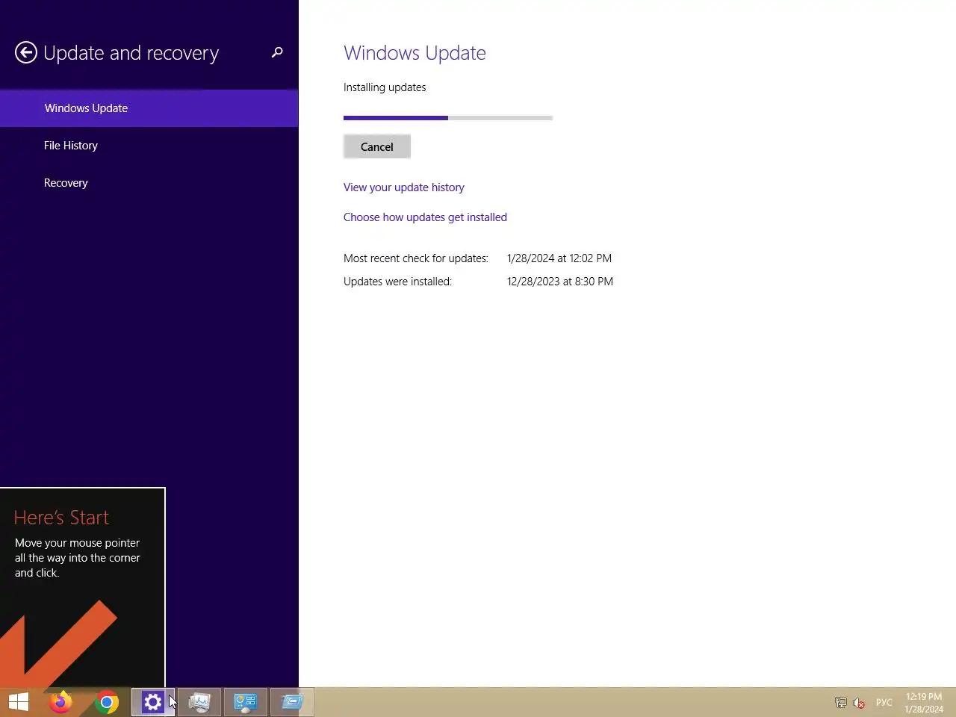Open Choose how updates get installed link

click(425, 217)
